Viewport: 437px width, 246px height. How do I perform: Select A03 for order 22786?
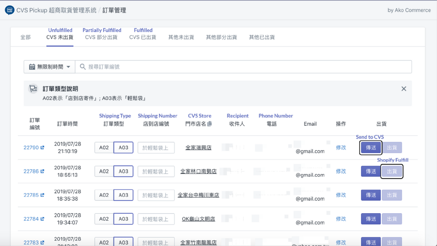[x=123, y=172]
